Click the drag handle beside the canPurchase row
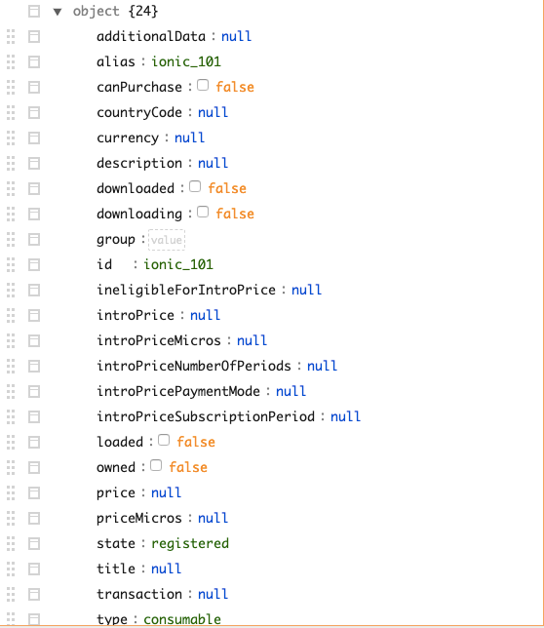 click(11, 88)
